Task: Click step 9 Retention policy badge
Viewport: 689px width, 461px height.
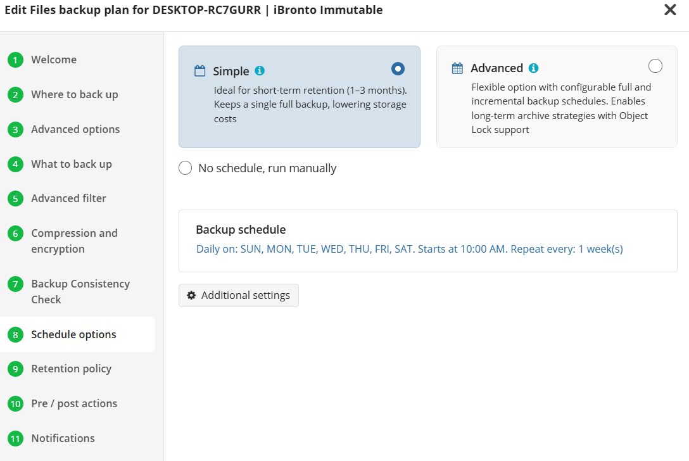Action: click(15, 369)
